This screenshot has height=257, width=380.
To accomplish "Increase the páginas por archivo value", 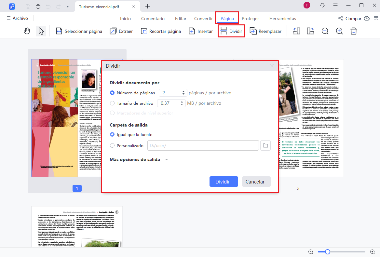I will 183,91.
